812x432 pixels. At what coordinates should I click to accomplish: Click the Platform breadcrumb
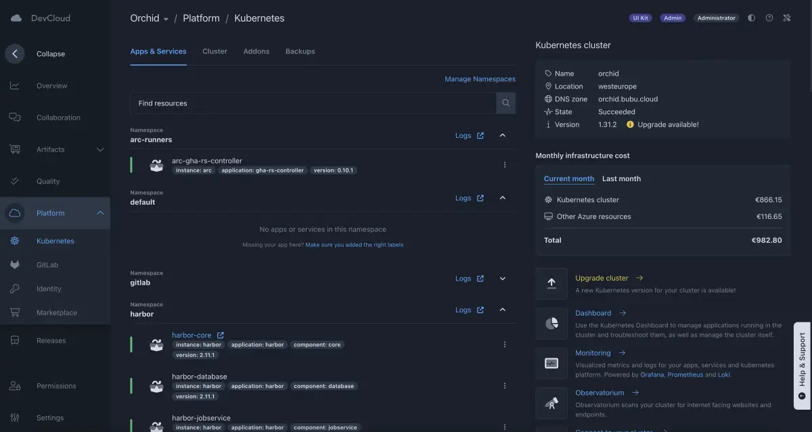[x=201, y=18]
